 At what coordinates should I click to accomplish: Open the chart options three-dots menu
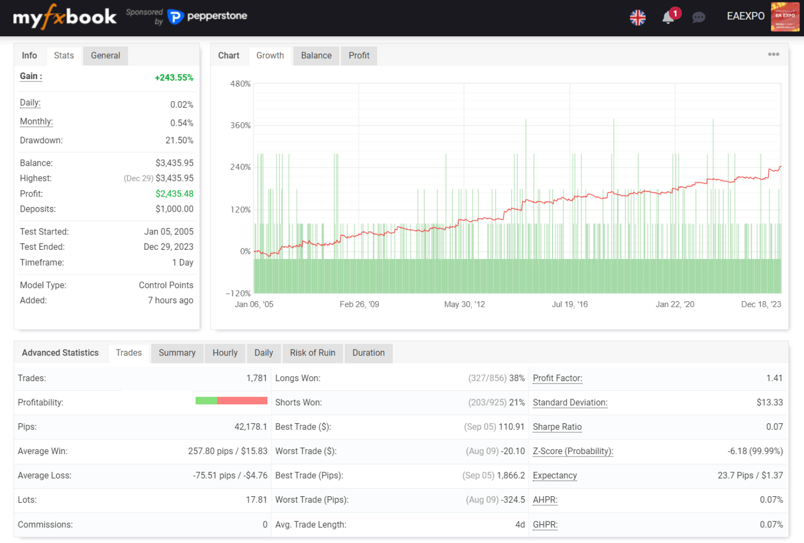(x=773, y=54)
